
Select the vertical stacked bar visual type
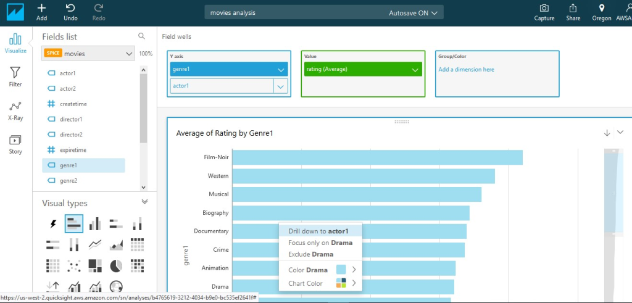[138, 223]
